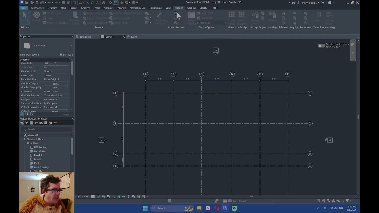
Task: Select the Foundation floor plan
Action: click(x=40, y=151)
